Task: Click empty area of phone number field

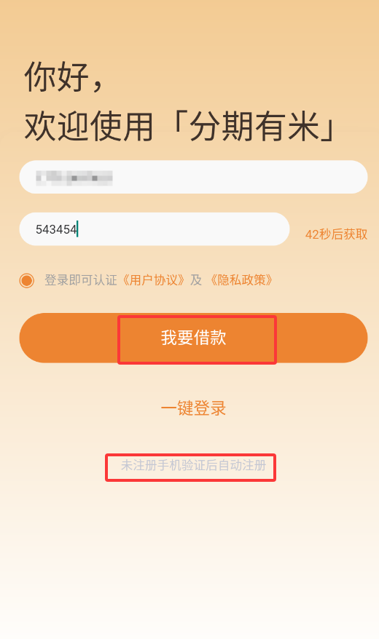Action: pyautogui.click(x=241, y=177)
